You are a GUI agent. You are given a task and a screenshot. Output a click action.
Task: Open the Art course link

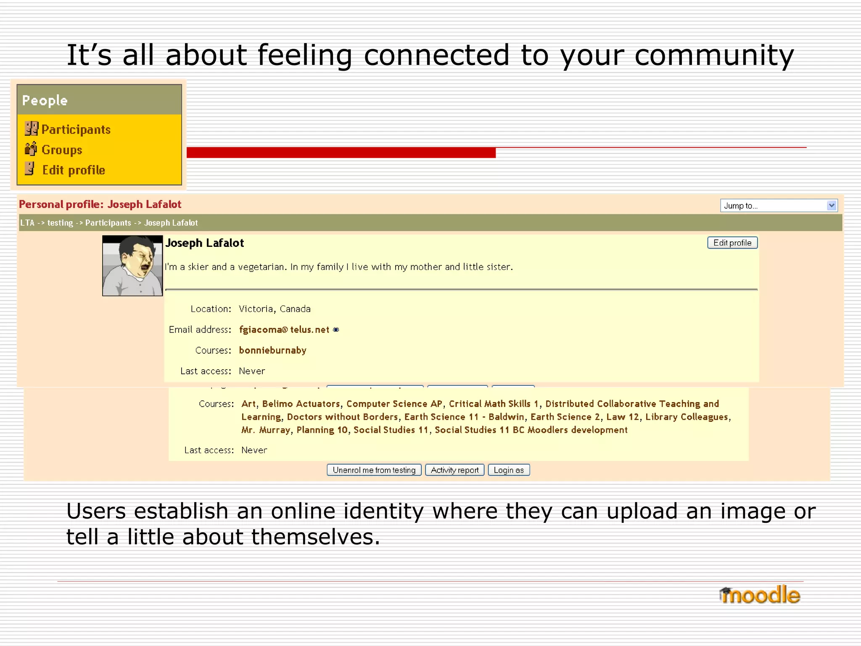tap(248, 404)
